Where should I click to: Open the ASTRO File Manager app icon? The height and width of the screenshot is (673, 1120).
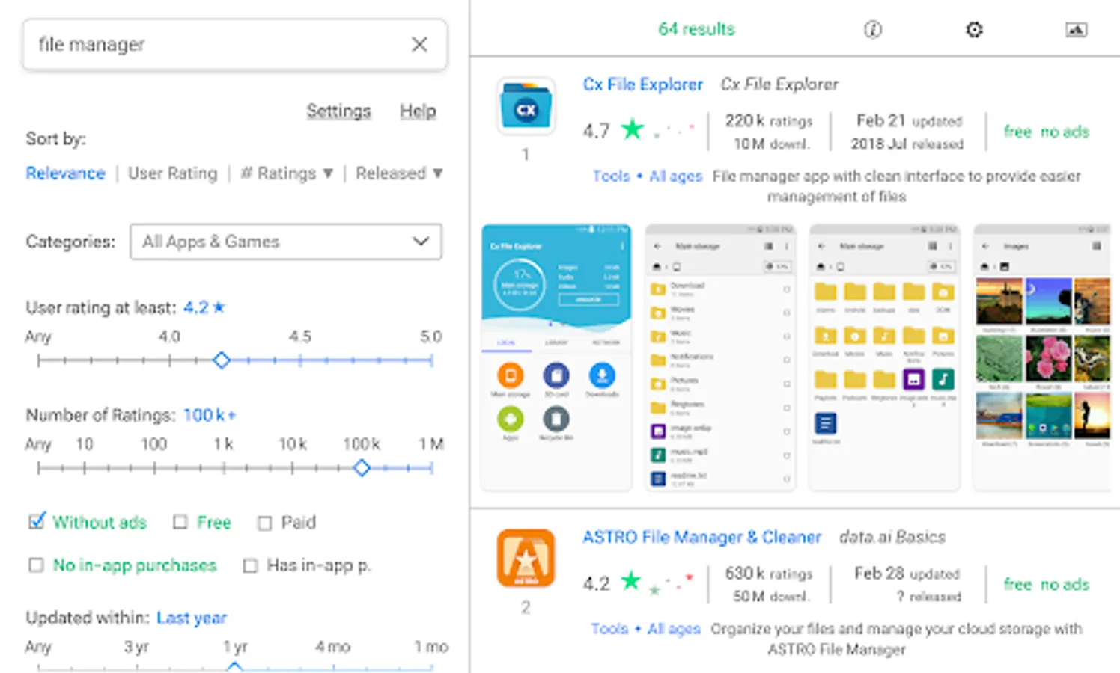point(526,559)
